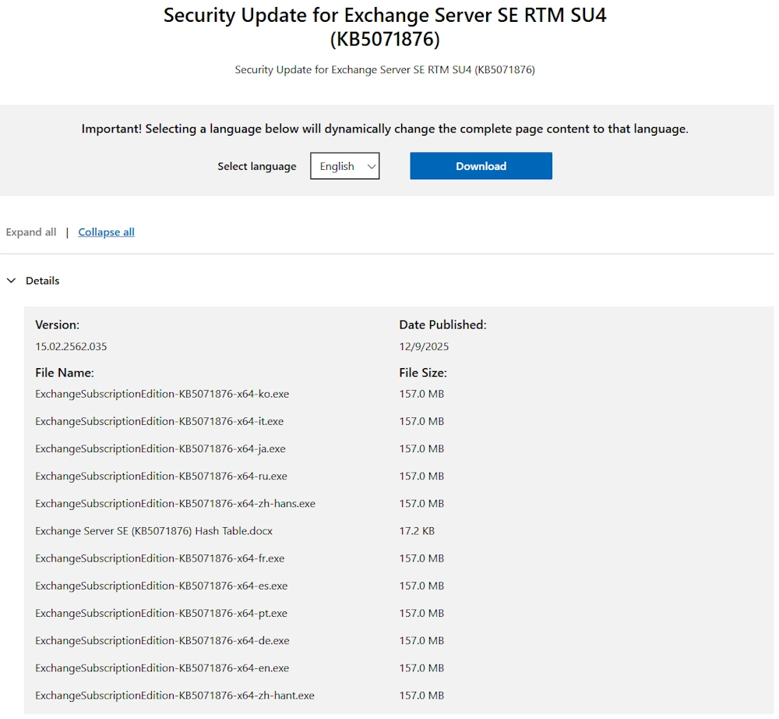Open the Select language dropdown
Image resolution: width=779 pixels, height=719 pixels.
pyautogui.click(x=344, y=166)
